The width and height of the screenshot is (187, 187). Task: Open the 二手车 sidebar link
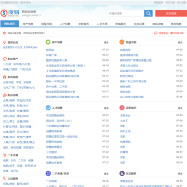point(22,161)
